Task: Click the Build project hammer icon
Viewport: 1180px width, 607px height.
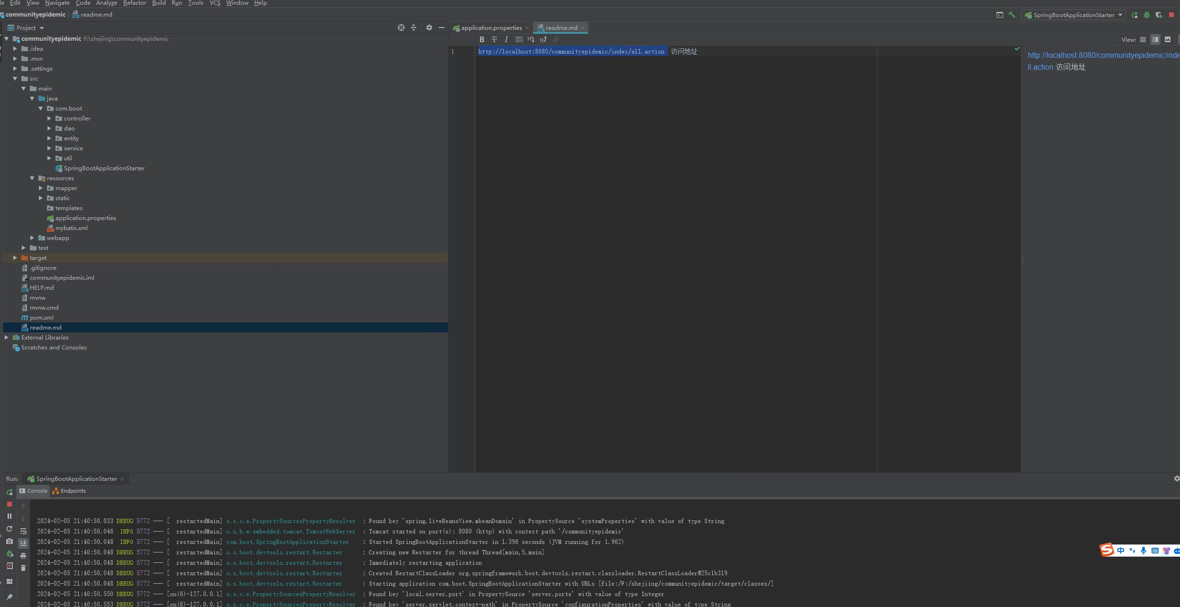Action: (1012, 15)
